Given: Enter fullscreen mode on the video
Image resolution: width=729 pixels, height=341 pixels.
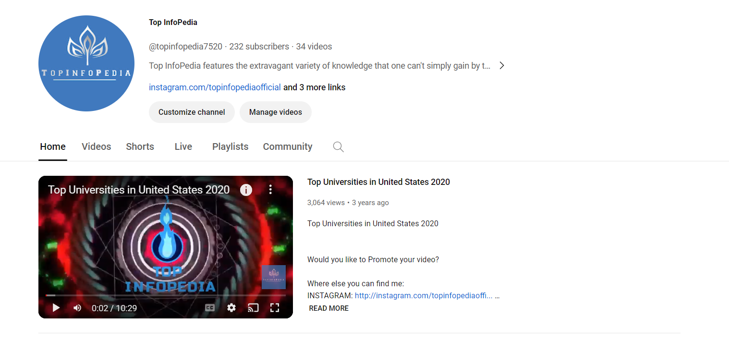Looking at the screenshot, I should 275,307.
